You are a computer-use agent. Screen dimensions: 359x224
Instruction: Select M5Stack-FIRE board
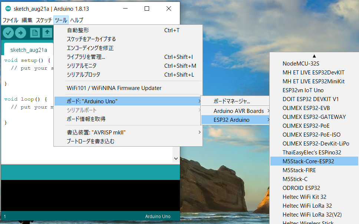[x=314, y=170]
